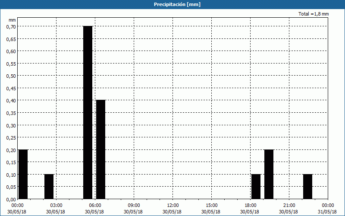Click the 09:00 time axis label
Viewport: 345px width, 216px height.
coord(134,206)
